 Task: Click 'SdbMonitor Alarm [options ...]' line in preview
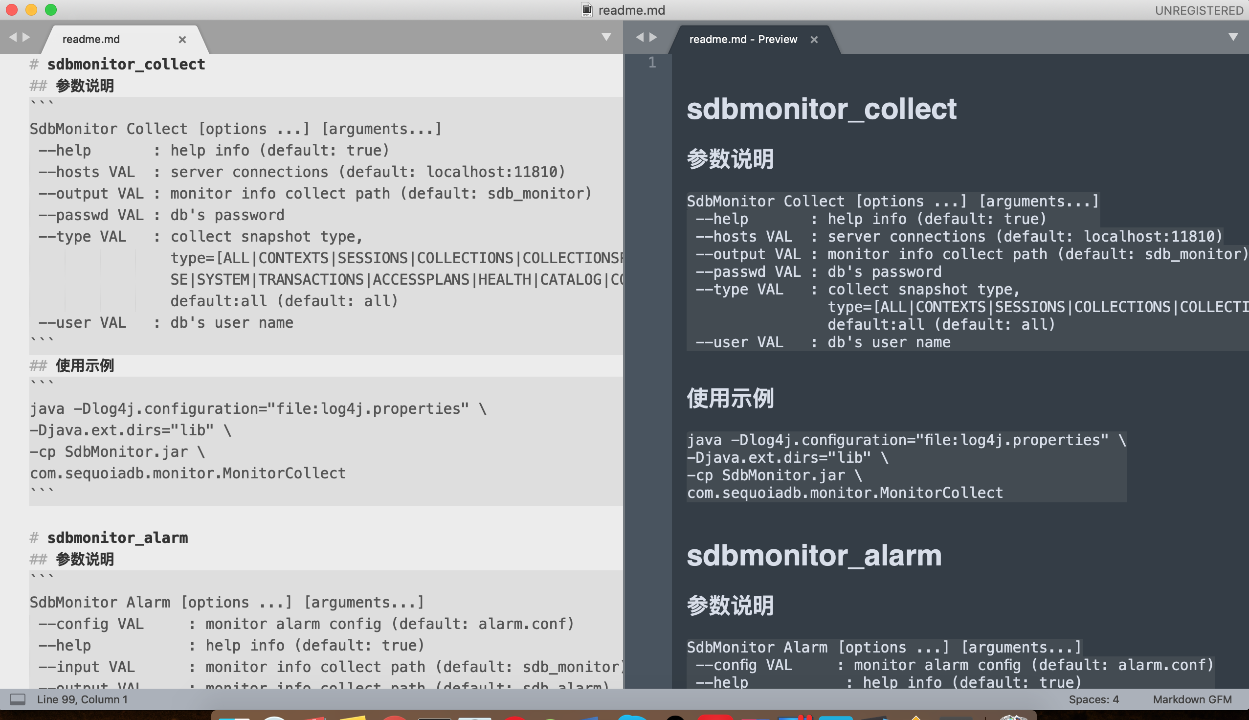point(884,647)
